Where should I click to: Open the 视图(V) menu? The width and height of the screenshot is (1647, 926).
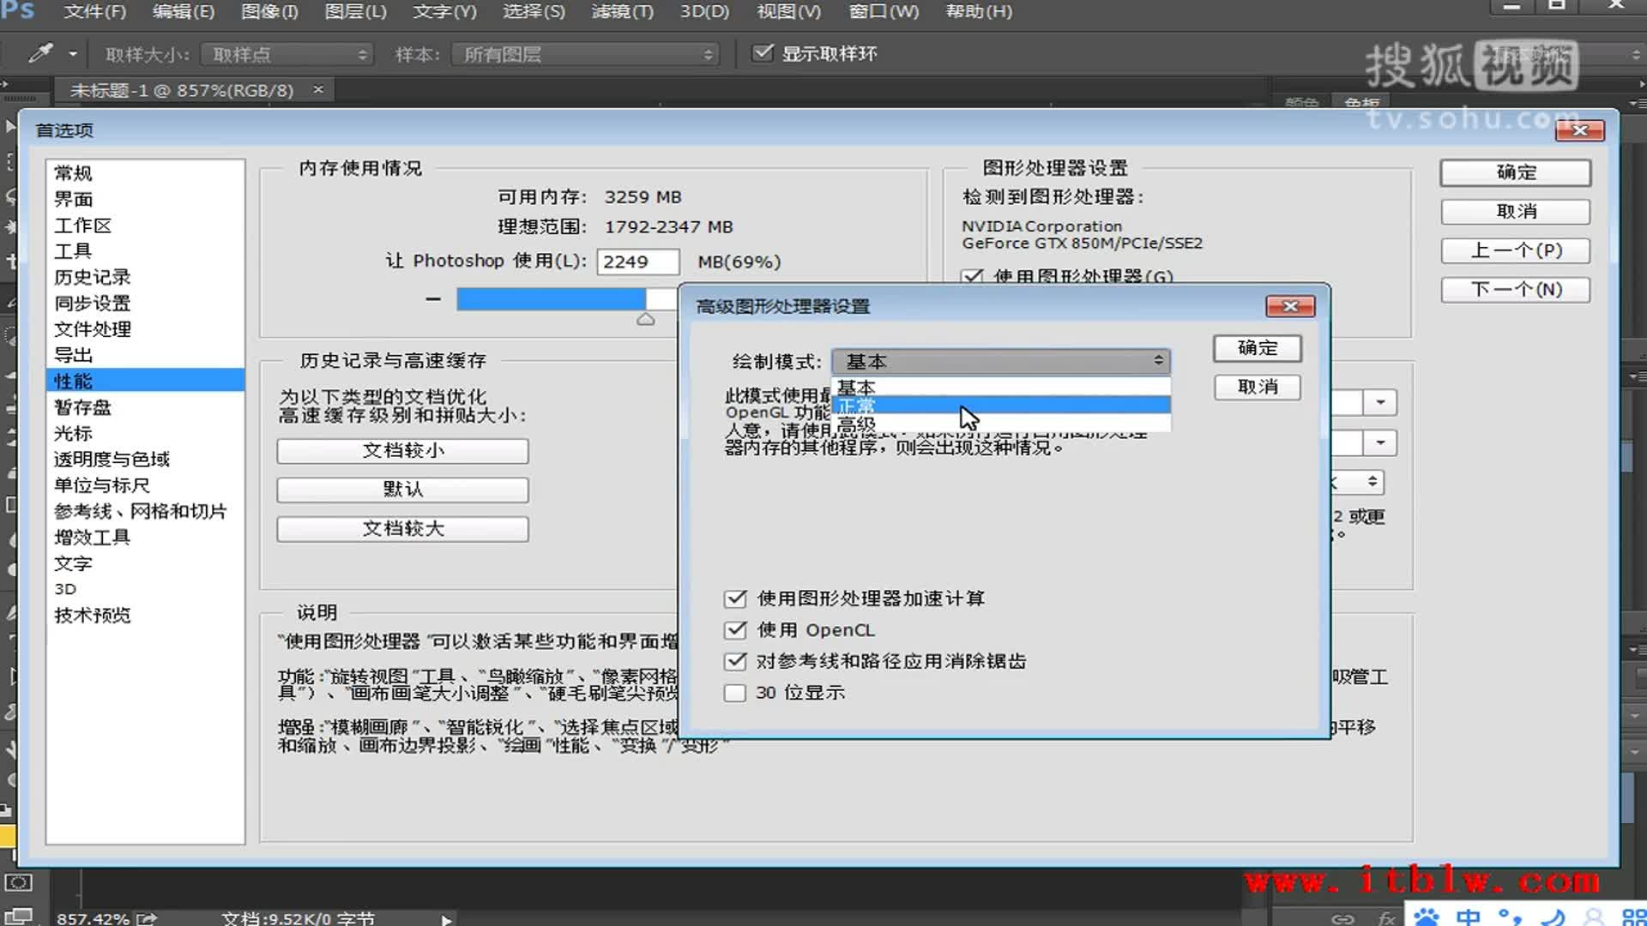(788, 11)
